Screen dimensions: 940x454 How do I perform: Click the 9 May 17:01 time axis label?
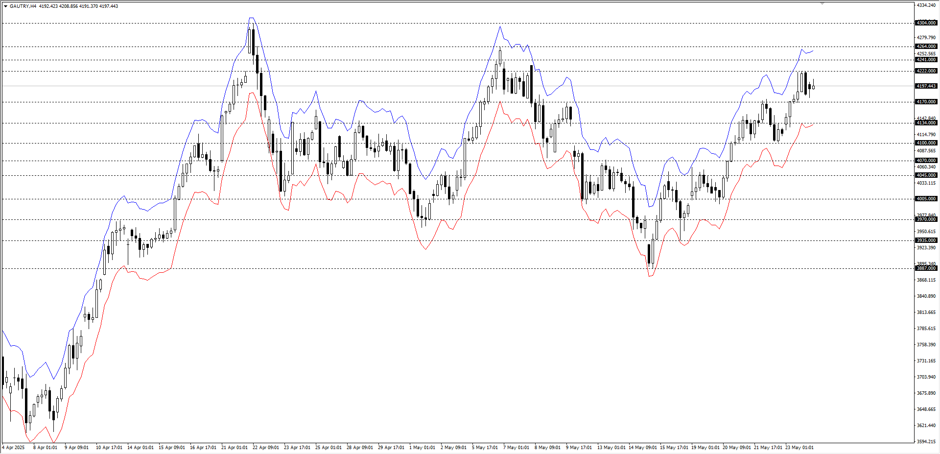pos(579,448)
